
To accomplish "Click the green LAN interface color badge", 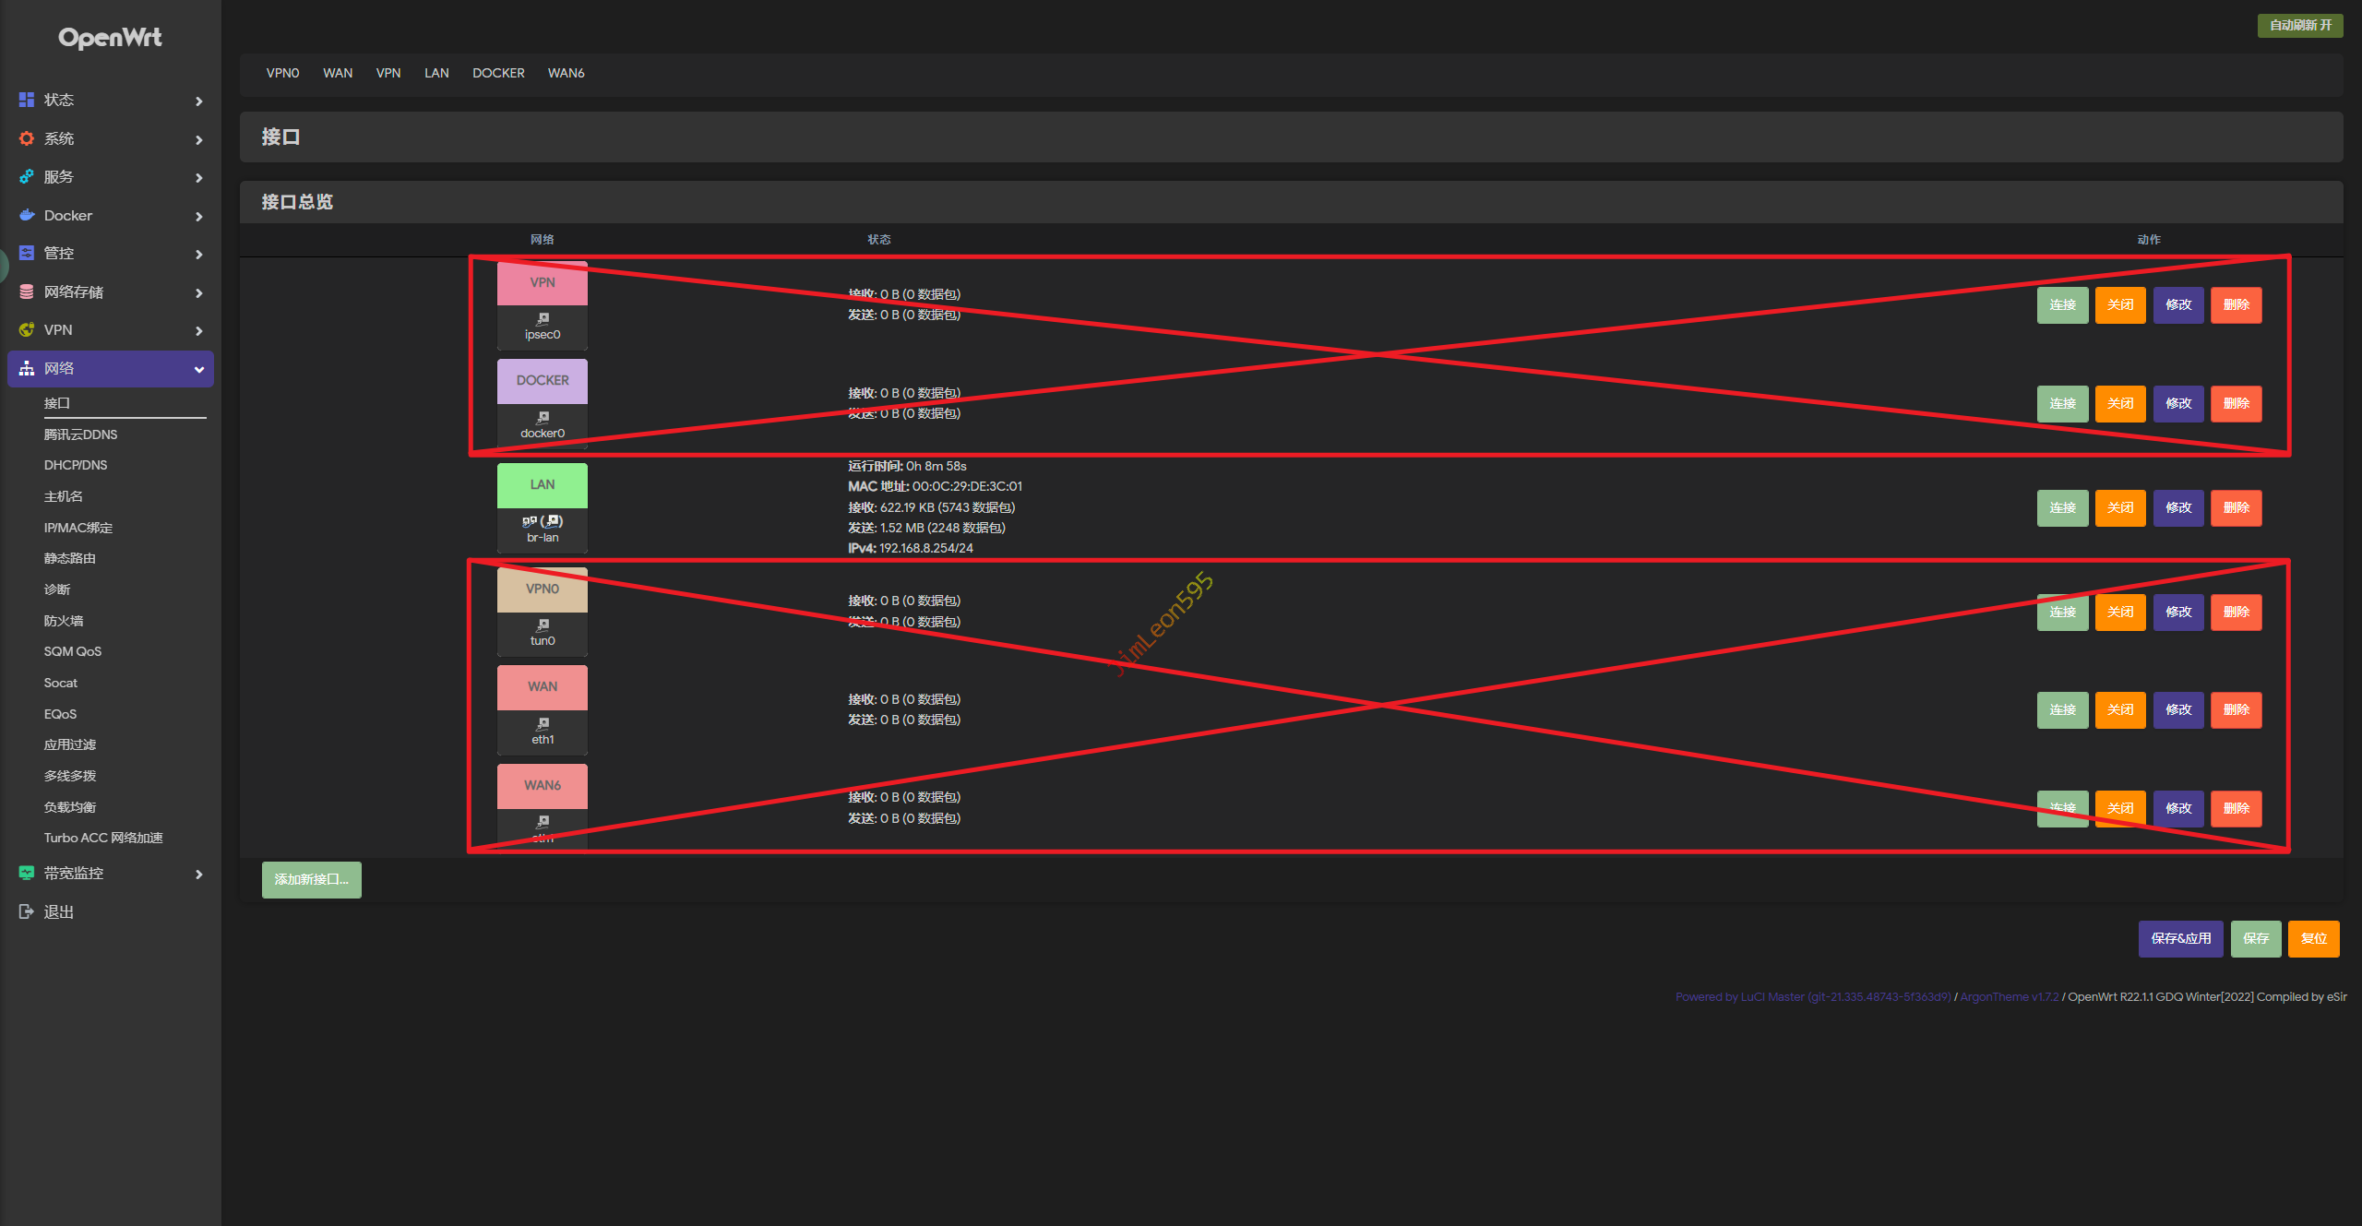I will [x=543, y=485].
